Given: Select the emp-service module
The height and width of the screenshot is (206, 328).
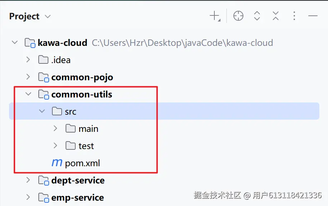Looking at the screenshot, I should [x=77, y=197].
